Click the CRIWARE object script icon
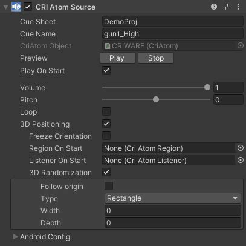 [x=108, y=46]
